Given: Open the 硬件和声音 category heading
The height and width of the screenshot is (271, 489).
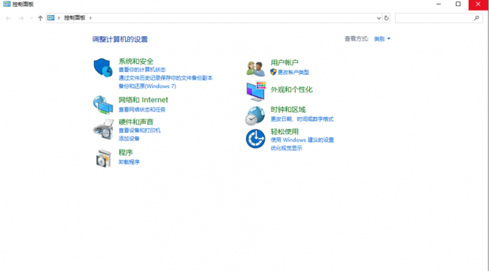Looking at the screenshot, I should [136, 122].
